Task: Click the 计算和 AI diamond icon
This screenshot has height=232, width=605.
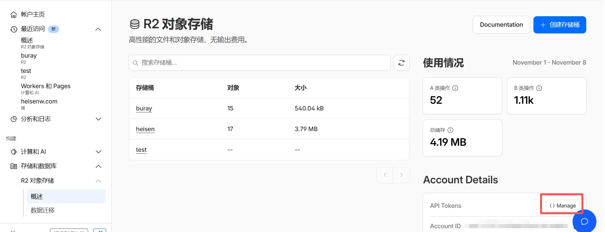Action: click(14, 152)
